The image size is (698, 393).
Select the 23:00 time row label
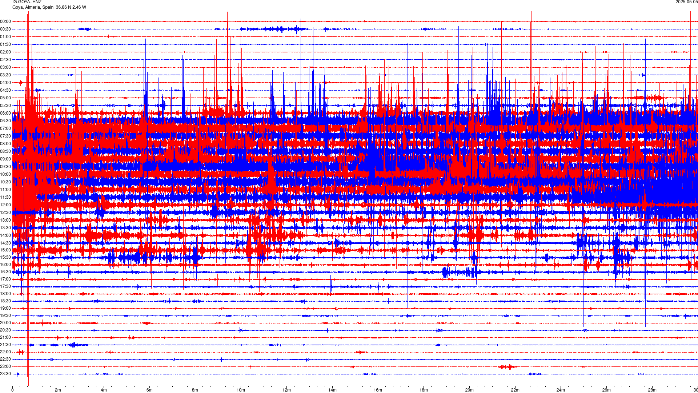point(5,366)
